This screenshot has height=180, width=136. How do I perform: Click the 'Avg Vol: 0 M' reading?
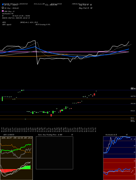click(x=85, y=5)
